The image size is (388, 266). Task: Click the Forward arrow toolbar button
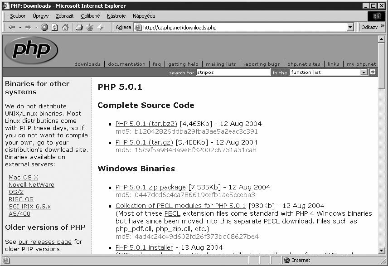click(x=28, y=27)
